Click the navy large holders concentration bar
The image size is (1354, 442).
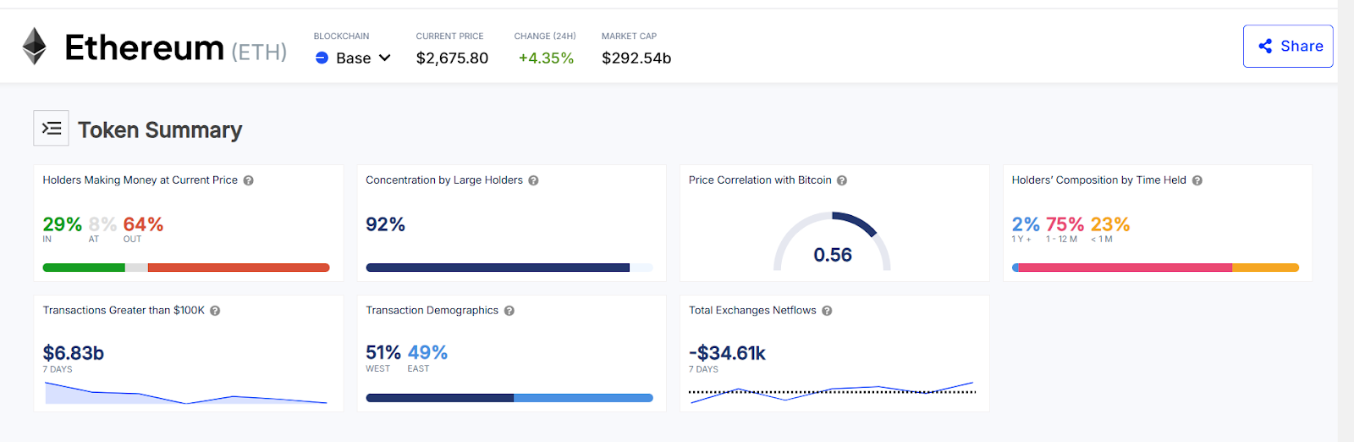[498, 268]
